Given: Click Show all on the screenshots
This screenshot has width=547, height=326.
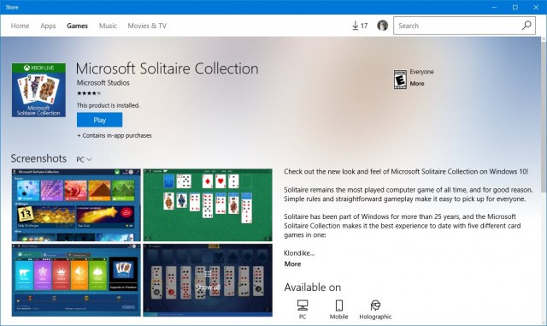Looking at the screenshot, I should pyautogui.click(x=208, y=281).
